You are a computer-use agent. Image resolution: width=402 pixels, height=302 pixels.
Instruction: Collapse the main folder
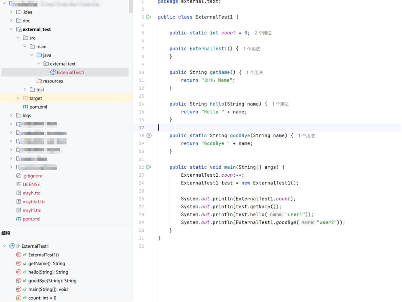pos(25,46)
